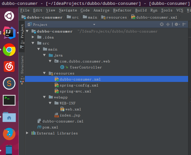Click the IntelliJ IDEA dock icon

[x=9, y=33]
